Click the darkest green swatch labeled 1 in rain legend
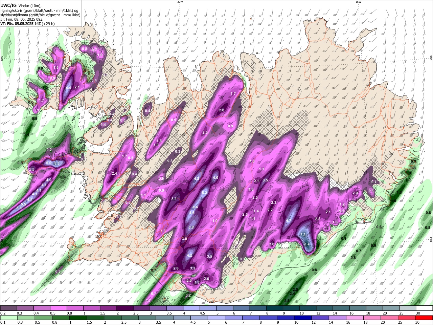Image resolution: width=433 pixels, height=325 pixels. [x=77, y=318]
